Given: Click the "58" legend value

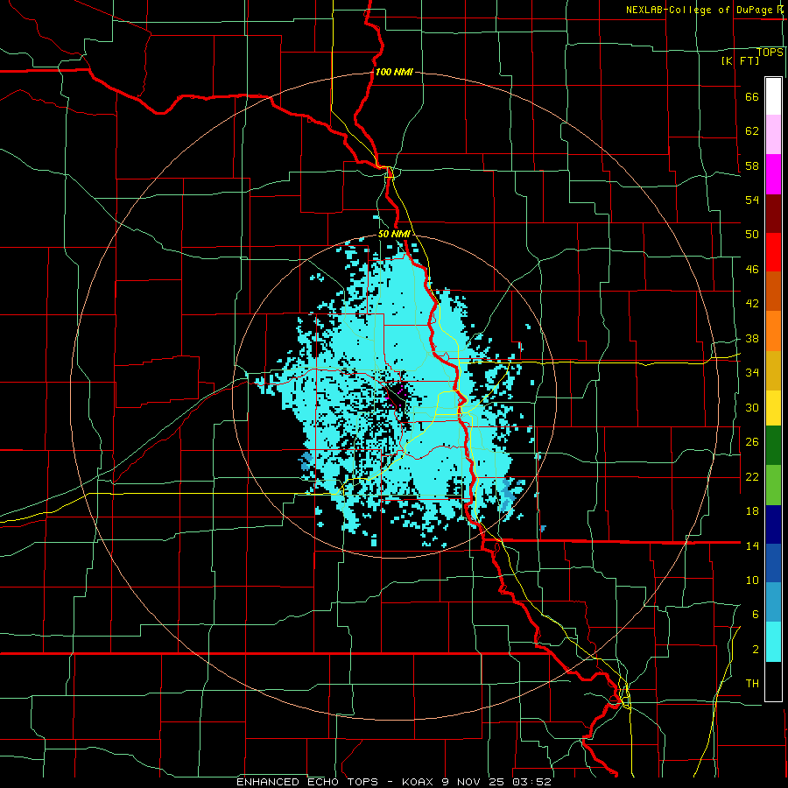Looking at the screenshot, I should pyautogui.click(x=752, y=165).
